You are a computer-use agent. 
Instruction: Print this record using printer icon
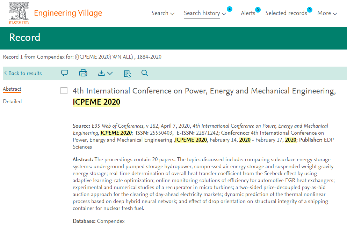coord(83,73)
